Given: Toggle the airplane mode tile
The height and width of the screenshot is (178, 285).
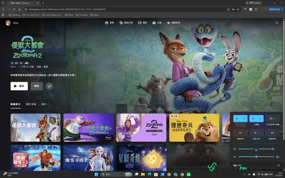Looking at the screenshot, I should 240,133.
